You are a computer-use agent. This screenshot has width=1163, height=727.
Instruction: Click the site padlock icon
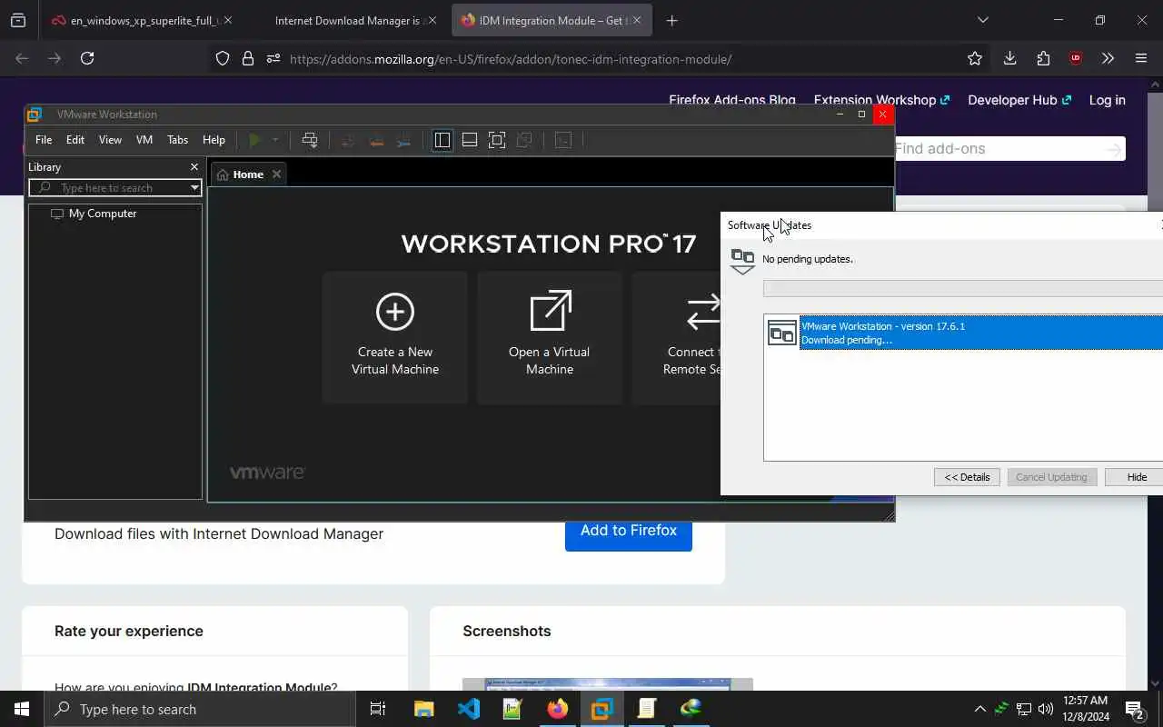click(248, 58)
